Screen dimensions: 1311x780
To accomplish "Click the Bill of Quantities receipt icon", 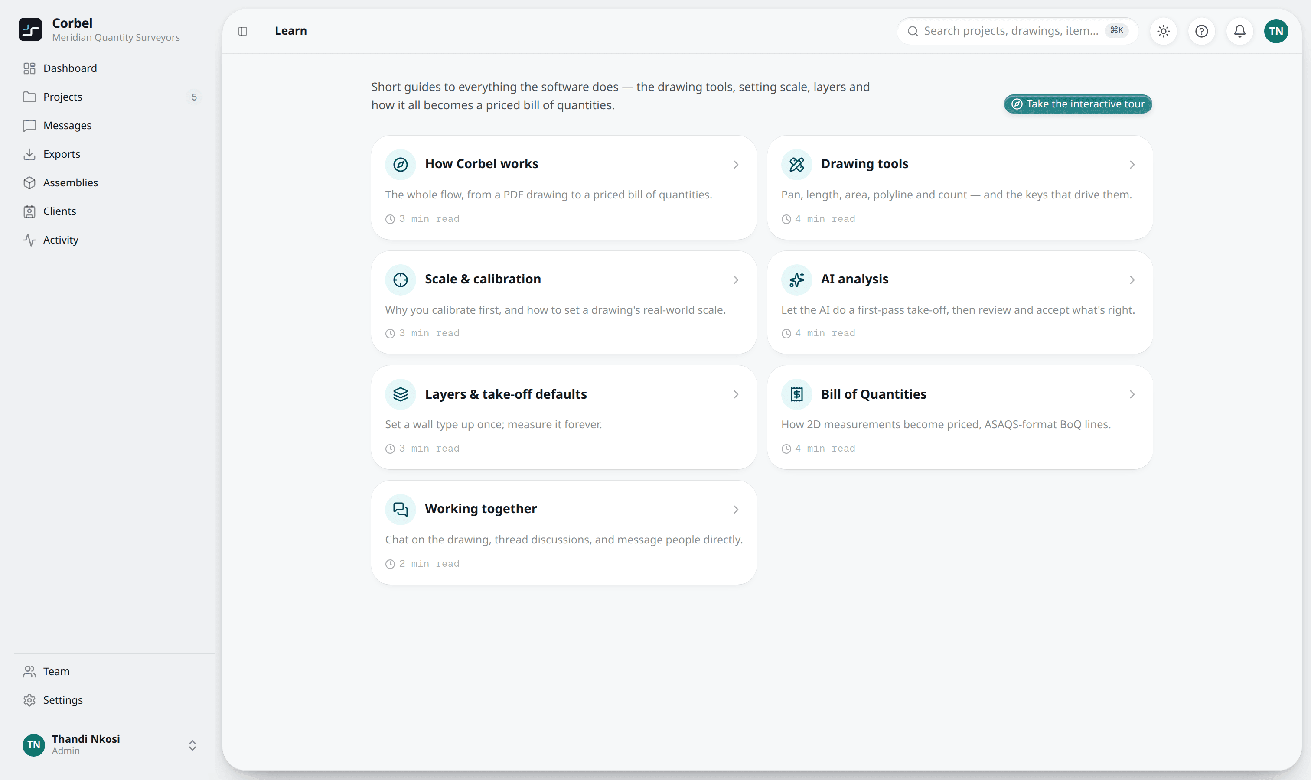I will pos(796,394).
